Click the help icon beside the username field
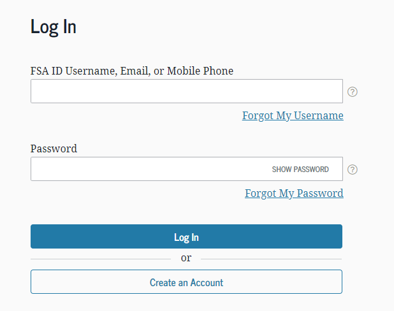 [x=353, y=92]
